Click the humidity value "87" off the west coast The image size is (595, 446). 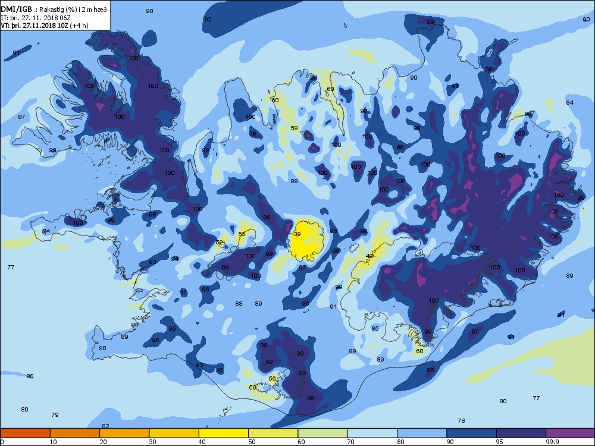(x=21, y=117)
